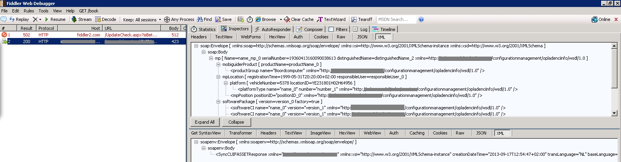Viewport: 621px width, 162px height.
Task: Select the request WebForms inspector tab
Action: 251,37
